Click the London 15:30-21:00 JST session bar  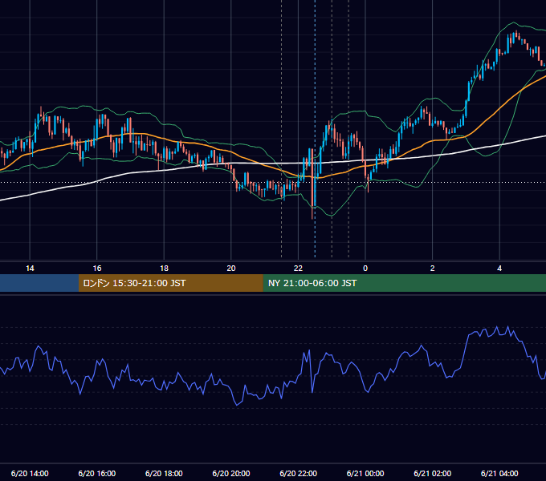click(170, 283)
